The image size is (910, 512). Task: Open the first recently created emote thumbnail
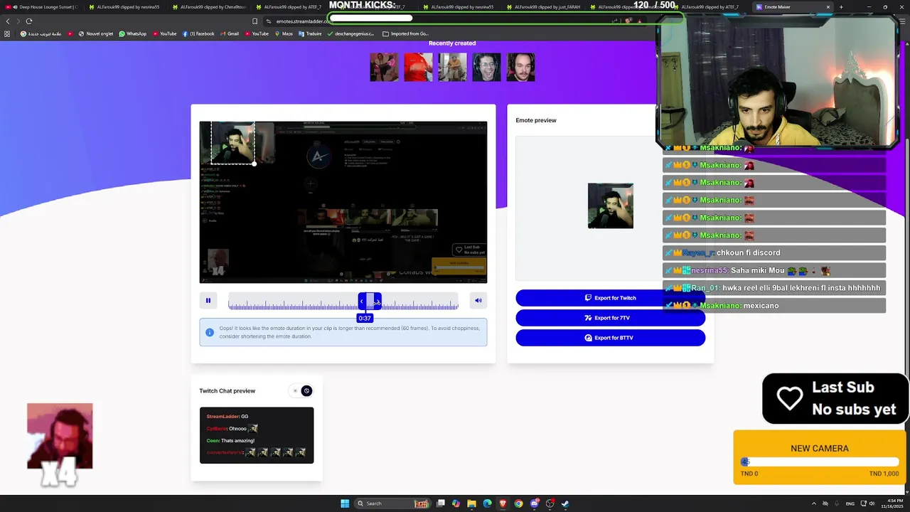pos(384,68)
